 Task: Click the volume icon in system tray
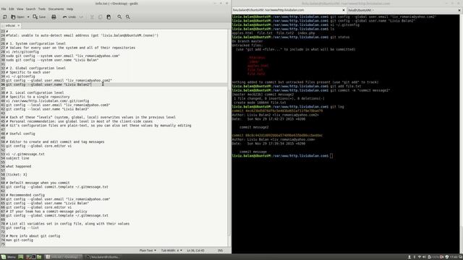point(425,257)
